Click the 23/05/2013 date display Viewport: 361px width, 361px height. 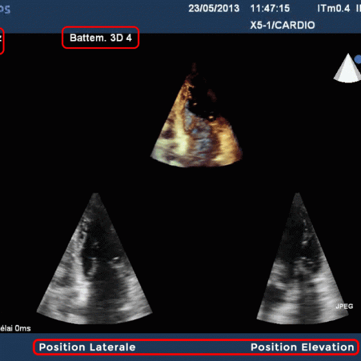(x=214, y=8)
